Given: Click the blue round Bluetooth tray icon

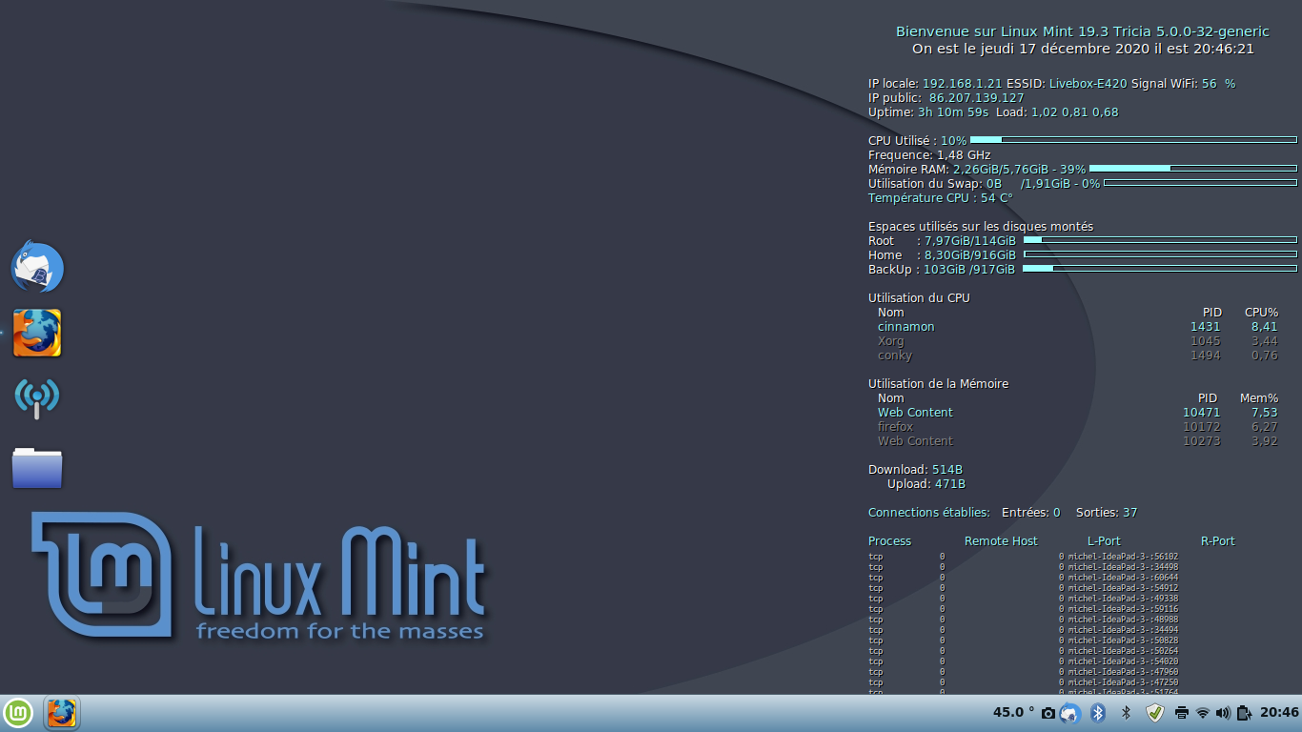Looking at the screenshot, I should (x=1097, y=713).
